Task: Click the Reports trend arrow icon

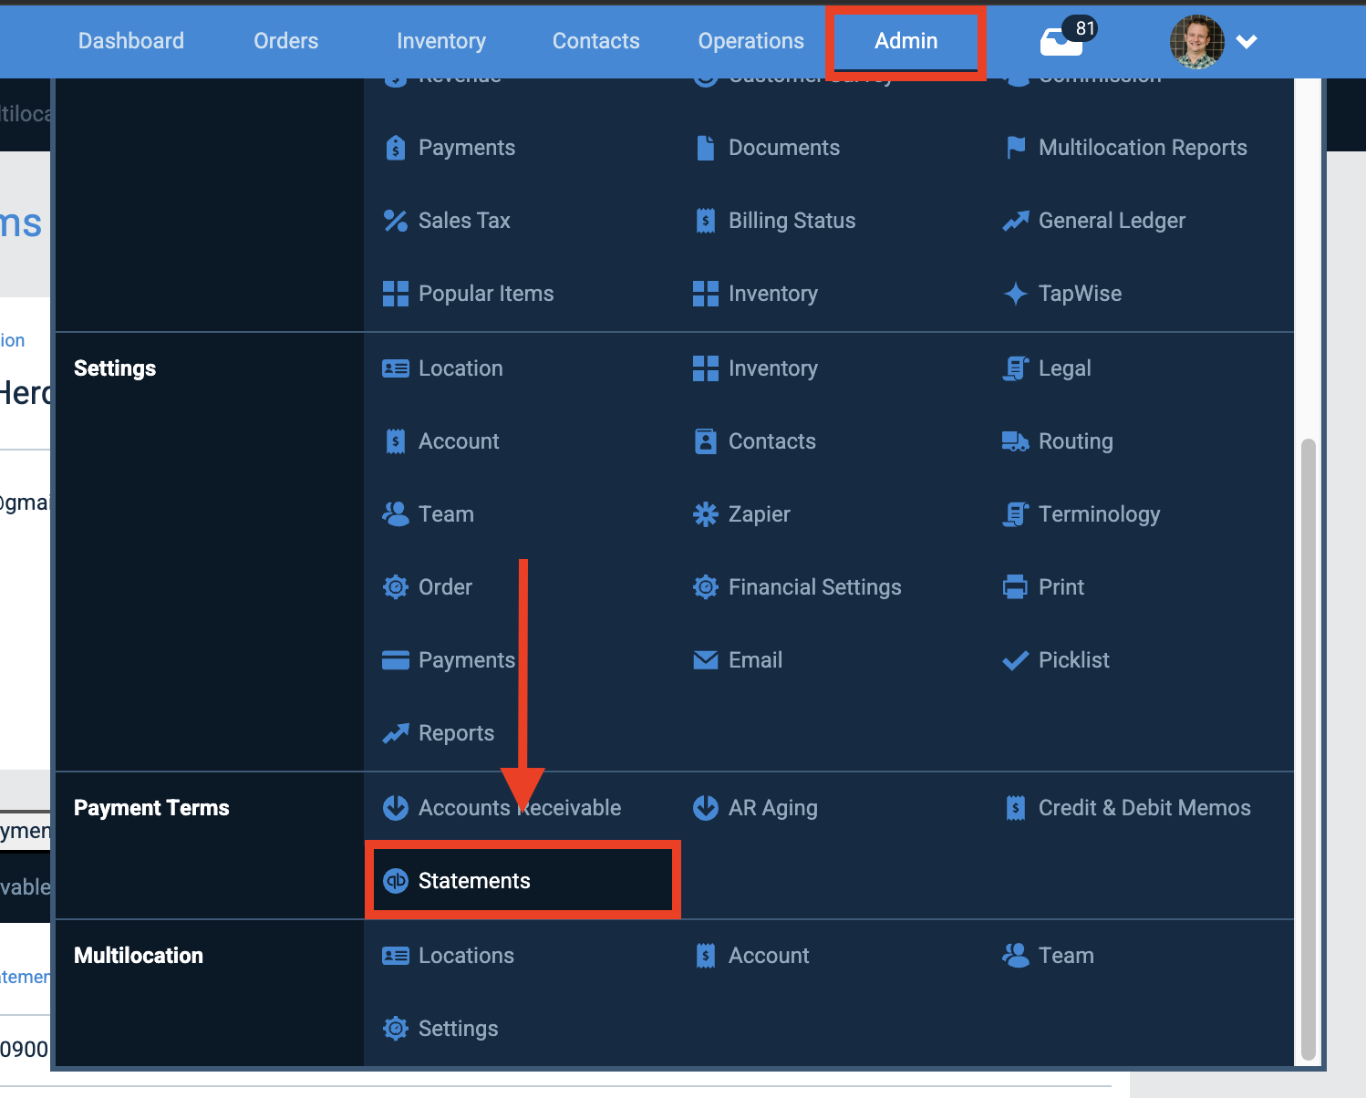Action: coord(395,733)
